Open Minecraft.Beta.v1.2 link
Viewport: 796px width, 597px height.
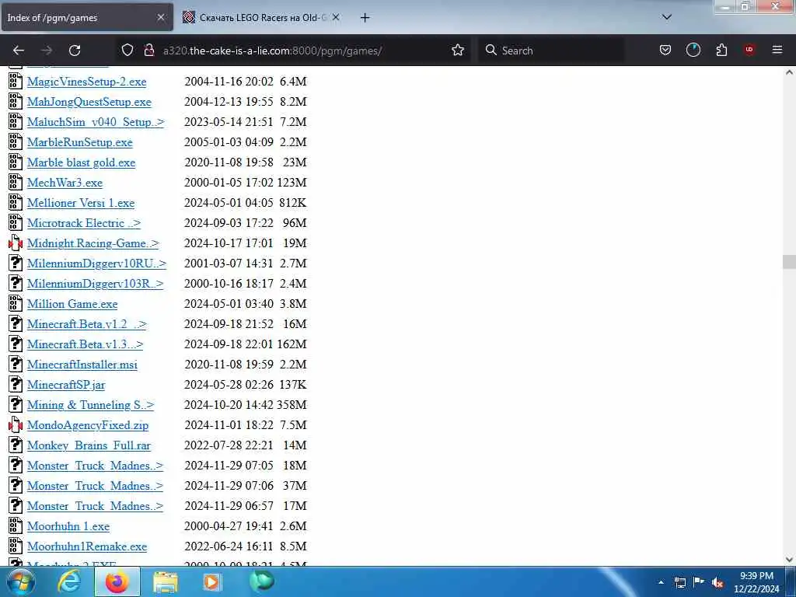[87, 324]
